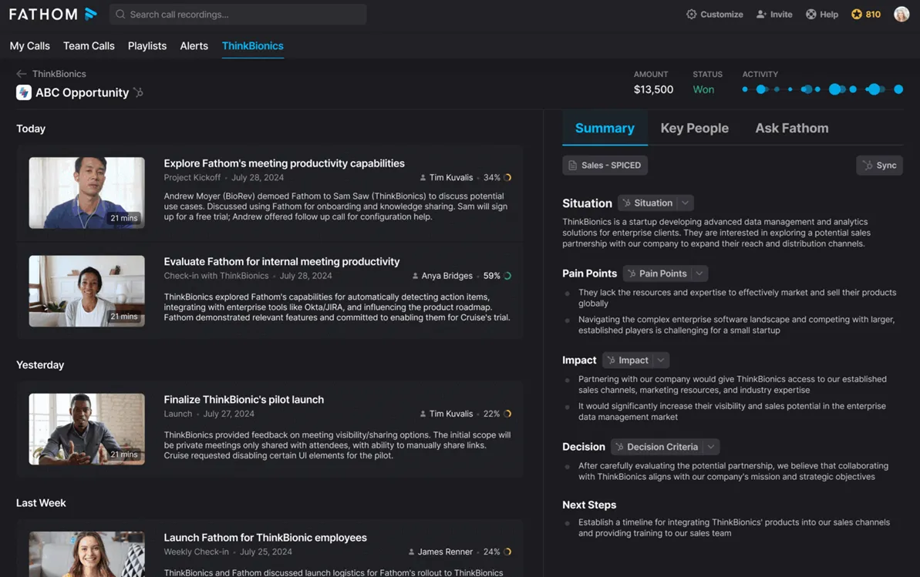The height and width of the screenshot is (577, 920).
Task: Click Tim Kuvalis on Project Kickoff call
Action: (451, 178)
